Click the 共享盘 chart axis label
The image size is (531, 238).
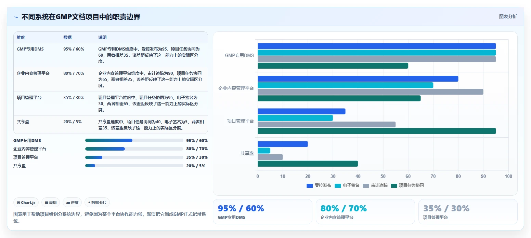click(x=247, y=154)
